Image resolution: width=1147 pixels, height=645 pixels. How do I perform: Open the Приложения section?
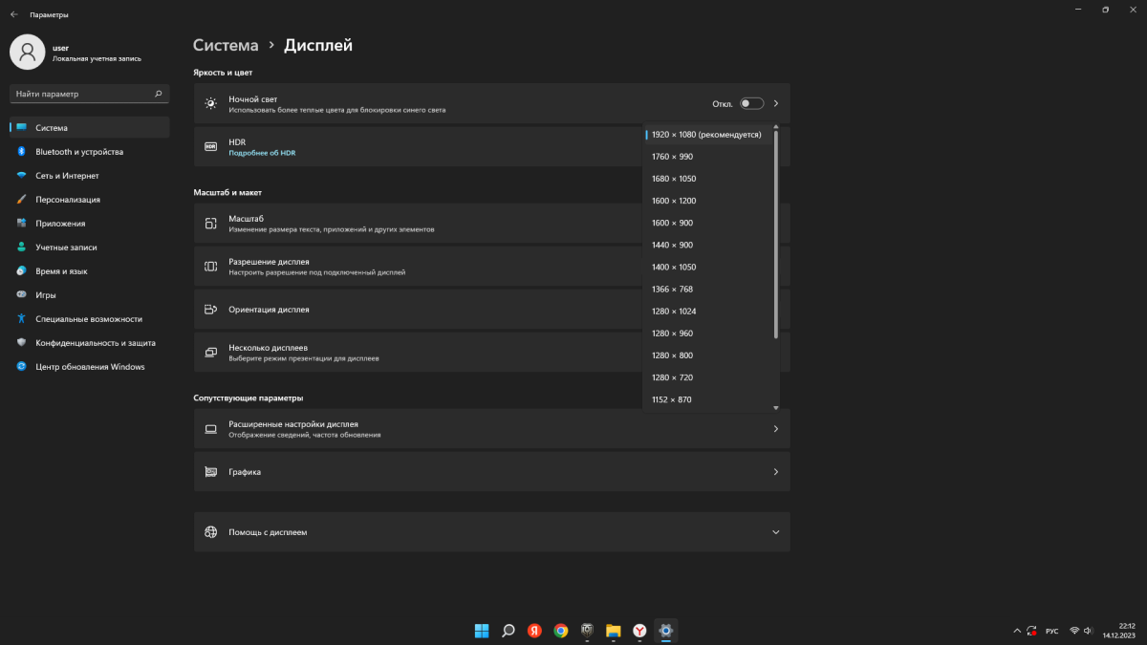click(60, 224)
